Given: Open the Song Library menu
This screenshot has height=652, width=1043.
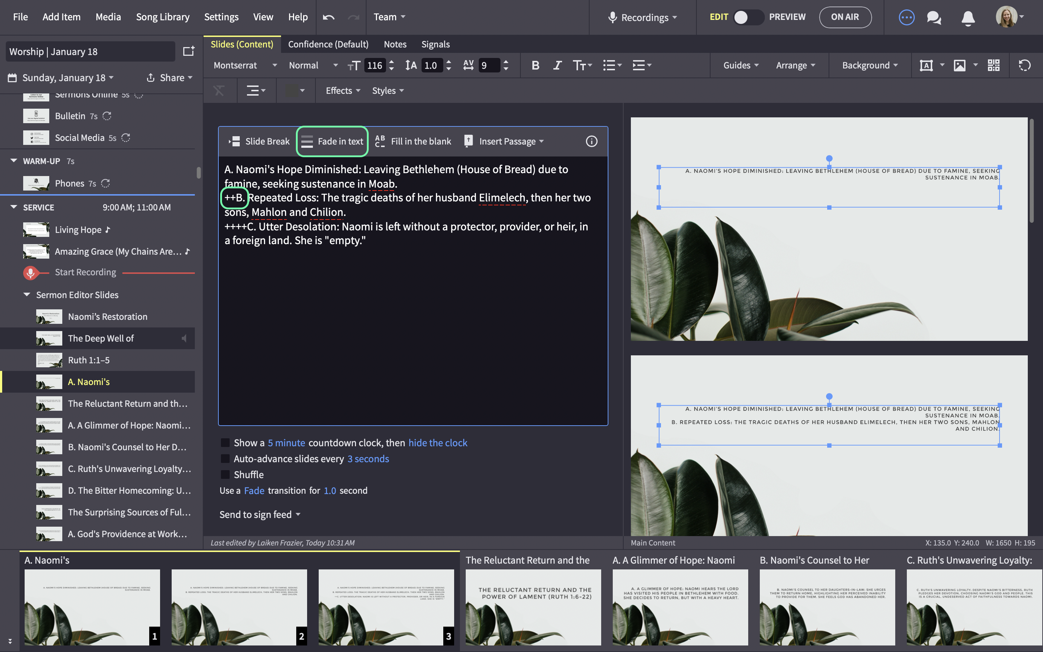Looking at the screenshot, I should point(163,17).
